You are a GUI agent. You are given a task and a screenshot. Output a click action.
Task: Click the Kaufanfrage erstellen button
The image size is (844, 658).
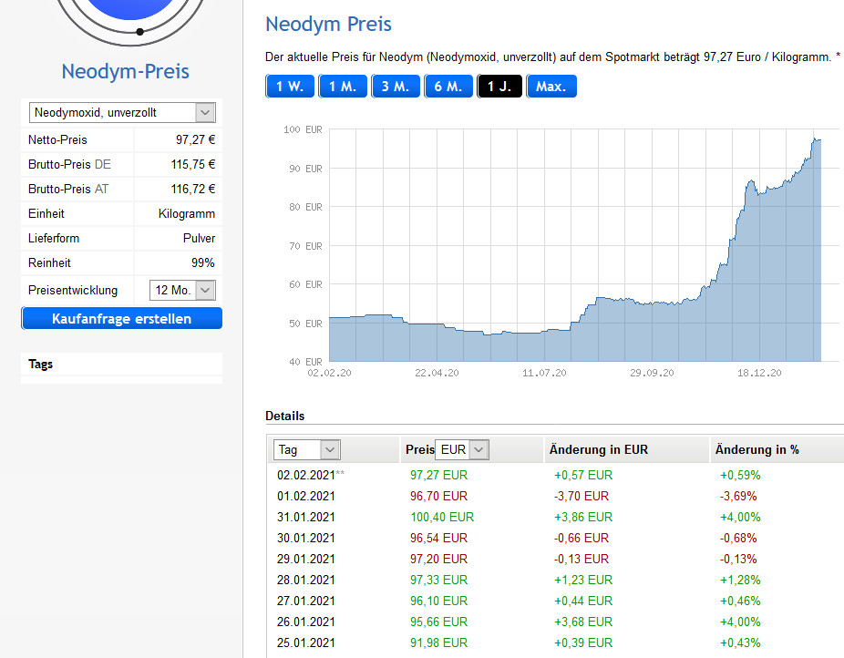coord(121,318)
